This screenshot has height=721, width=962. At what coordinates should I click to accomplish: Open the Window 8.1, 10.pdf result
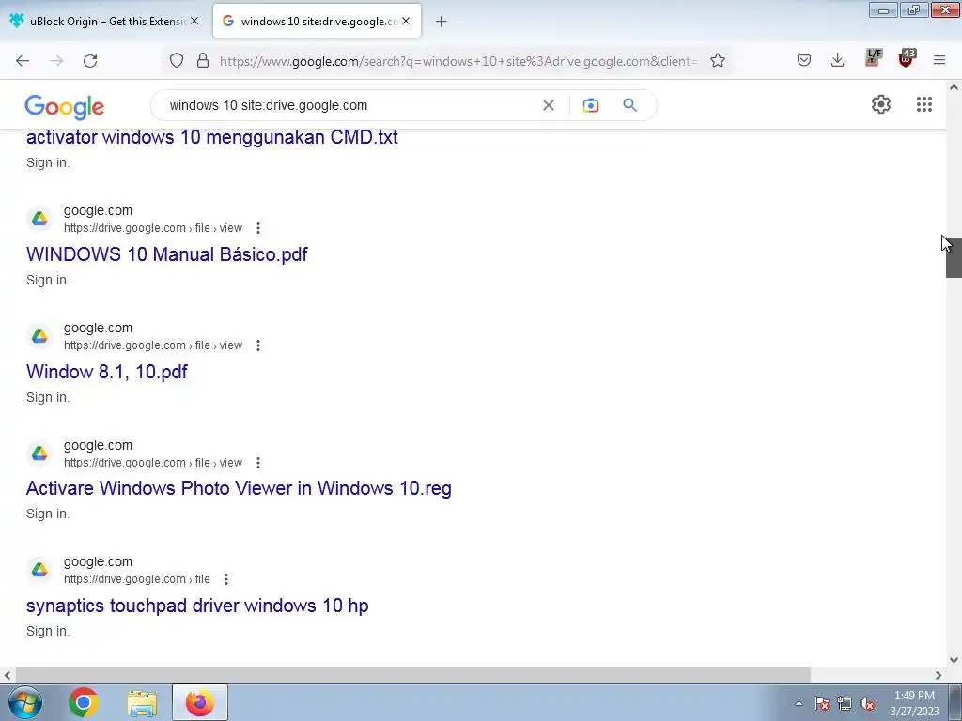[107, 372]
